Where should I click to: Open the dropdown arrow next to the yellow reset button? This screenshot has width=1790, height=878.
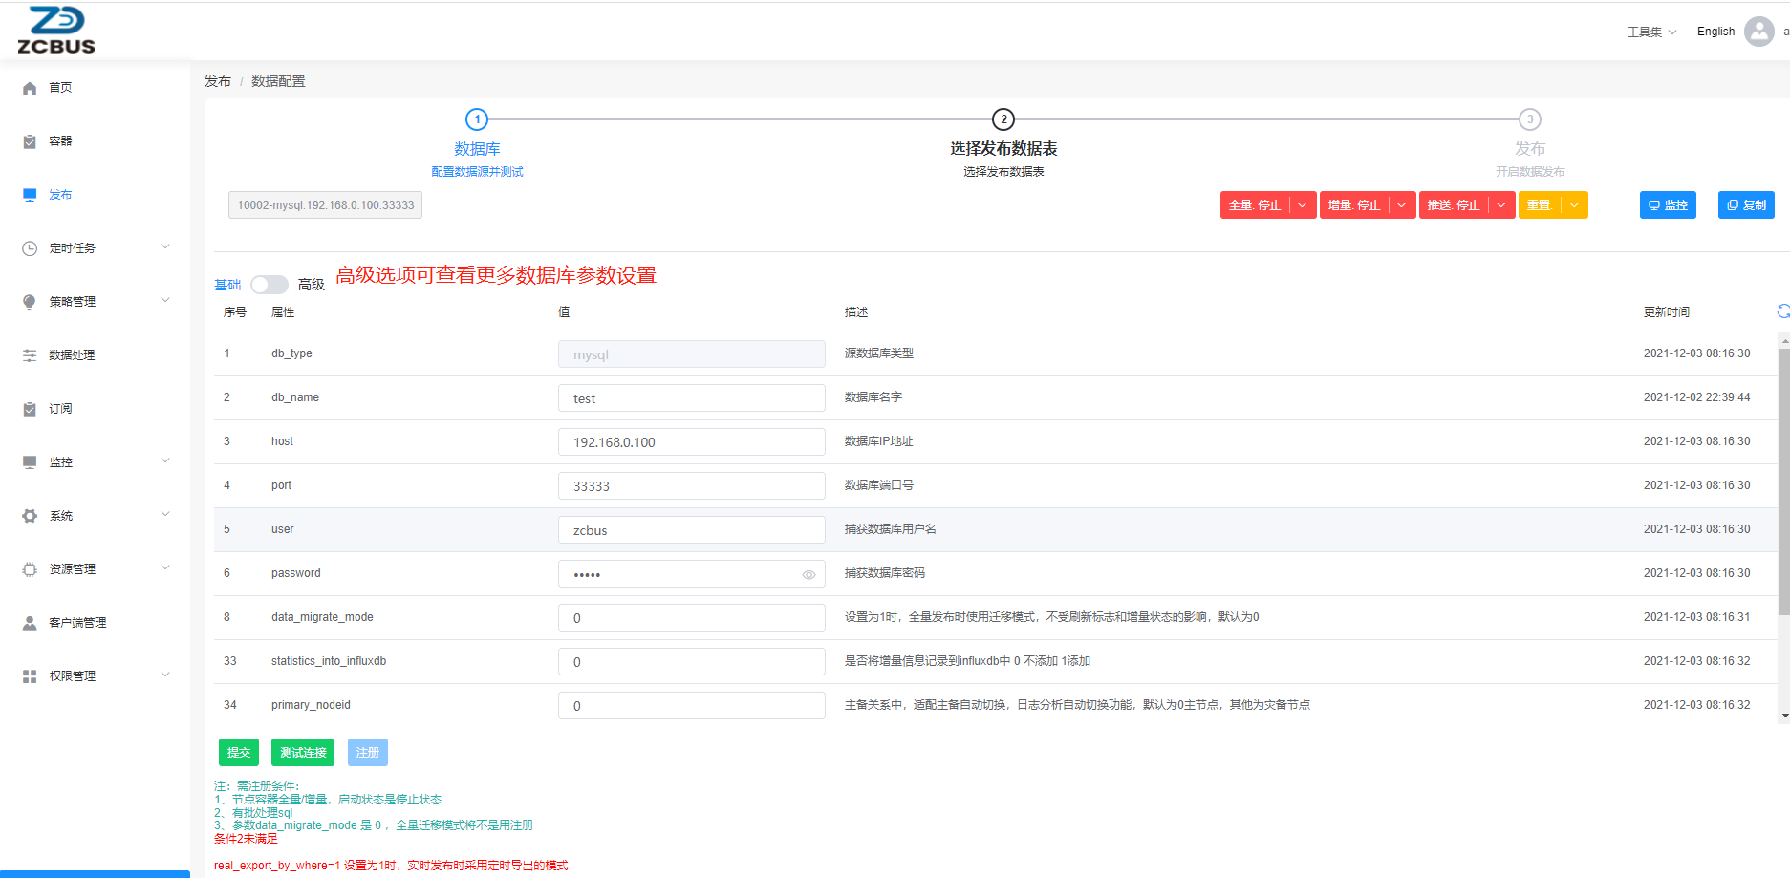pos(1573,205)
